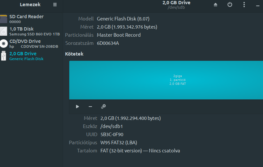Image resolution: width=263 pixels, height=167 pixels.
Task: Eject the 2,0 GB flash drive
Action: click(x=216, y=5)
